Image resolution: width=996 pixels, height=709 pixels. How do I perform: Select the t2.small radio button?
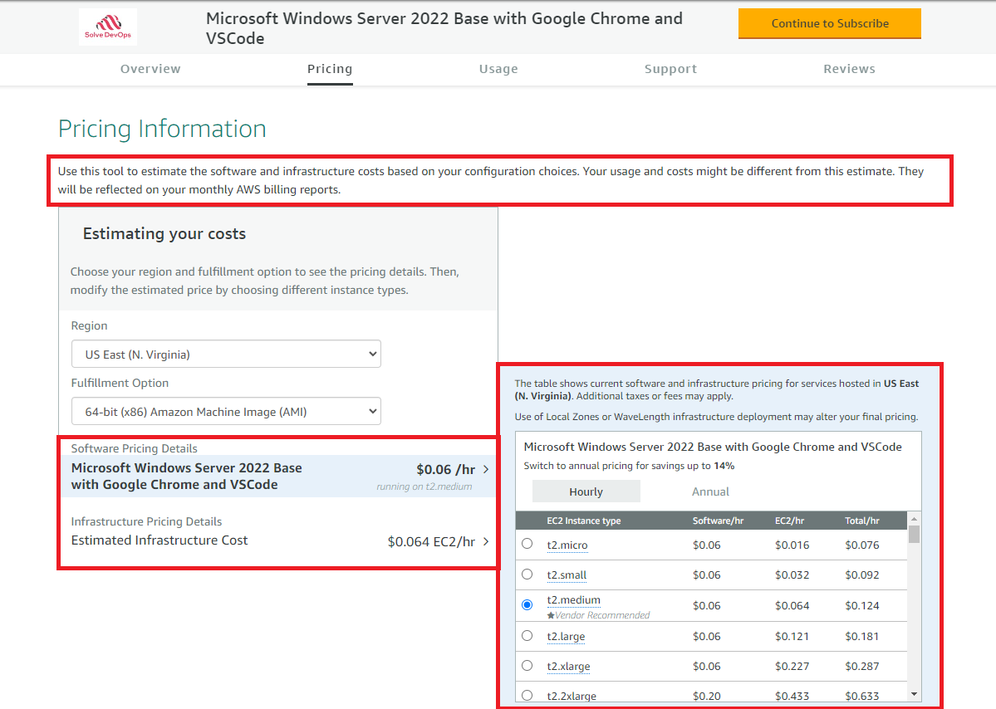point(527,575)
